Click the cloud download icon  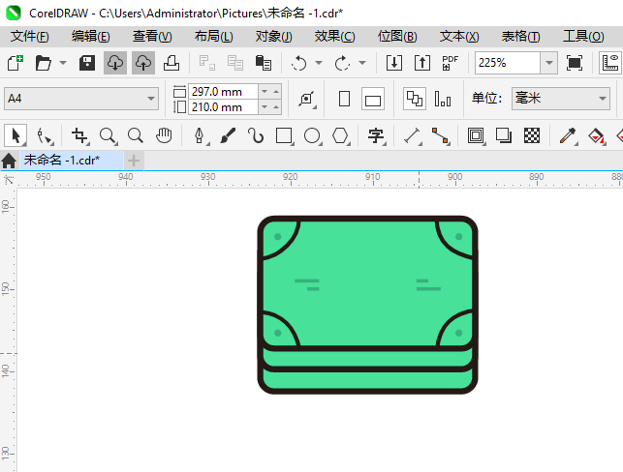coord(115,63)
